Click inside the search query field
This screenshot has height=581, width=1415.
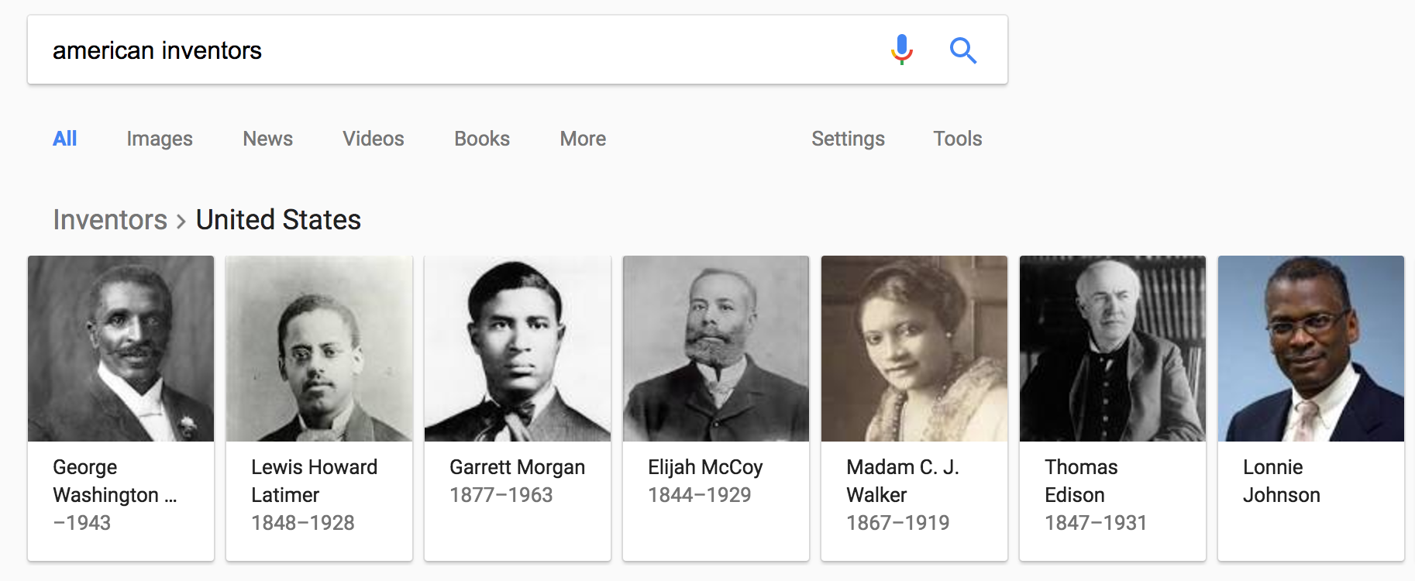(x=465, y=50)
